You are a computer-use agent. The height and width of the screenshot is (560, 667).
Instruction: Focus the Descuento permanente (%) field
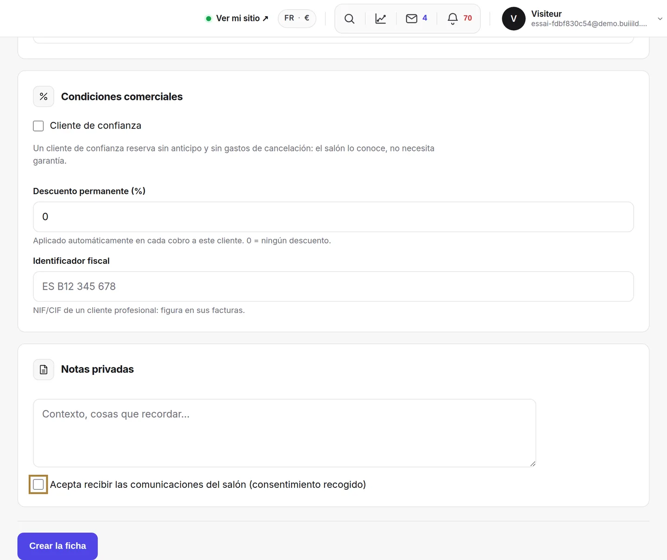click(x=333, y=217)
